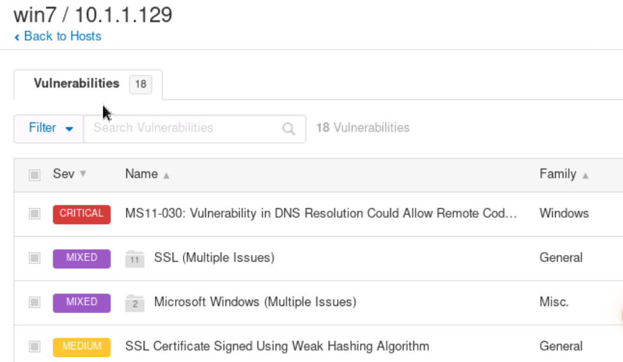
Task: Click the Microsoft Windows group folder icon
Action: coord(134,302)
